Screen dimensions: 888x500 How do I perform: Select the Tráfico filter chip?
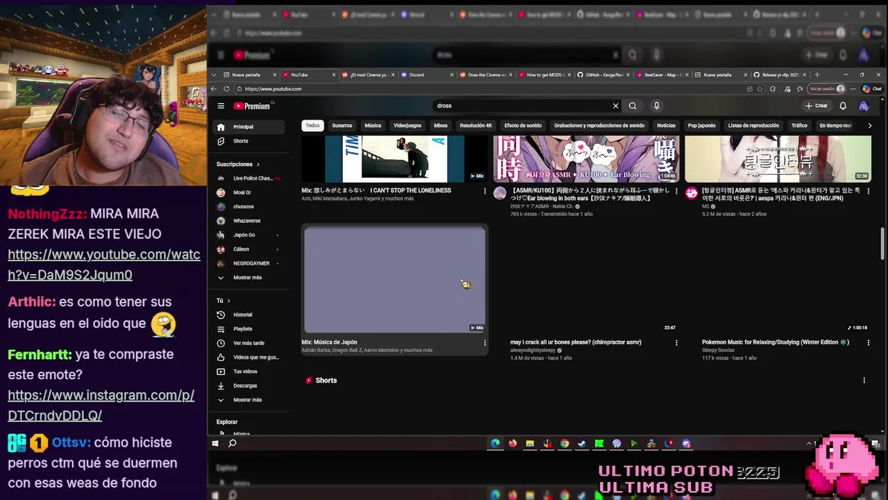pyautogui.click(x=799, y=126)
